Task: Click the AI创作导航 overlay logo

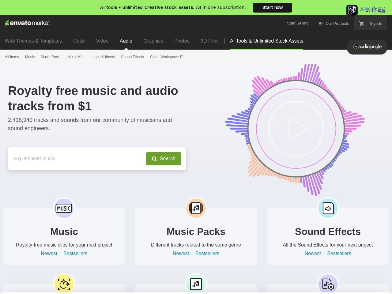Action: [x=366, y=10]
